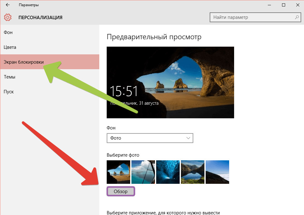Expand the 'Фото' background dropdown

click(150, 138)
